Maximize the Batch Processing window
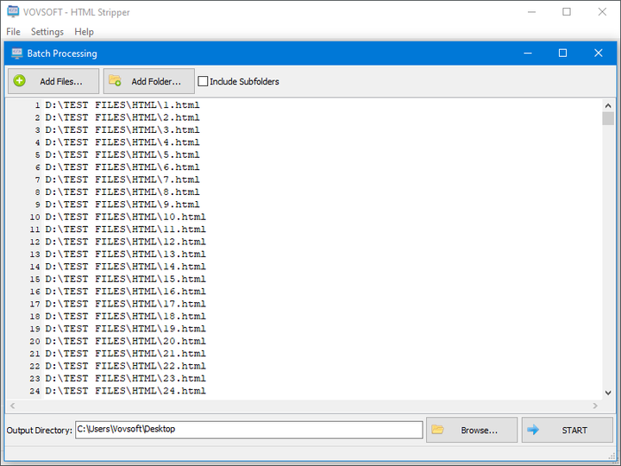 tap(562, 54)
